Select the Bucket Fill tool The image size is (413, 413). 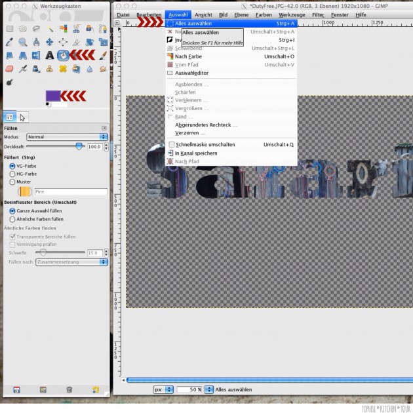pos(63,55)
